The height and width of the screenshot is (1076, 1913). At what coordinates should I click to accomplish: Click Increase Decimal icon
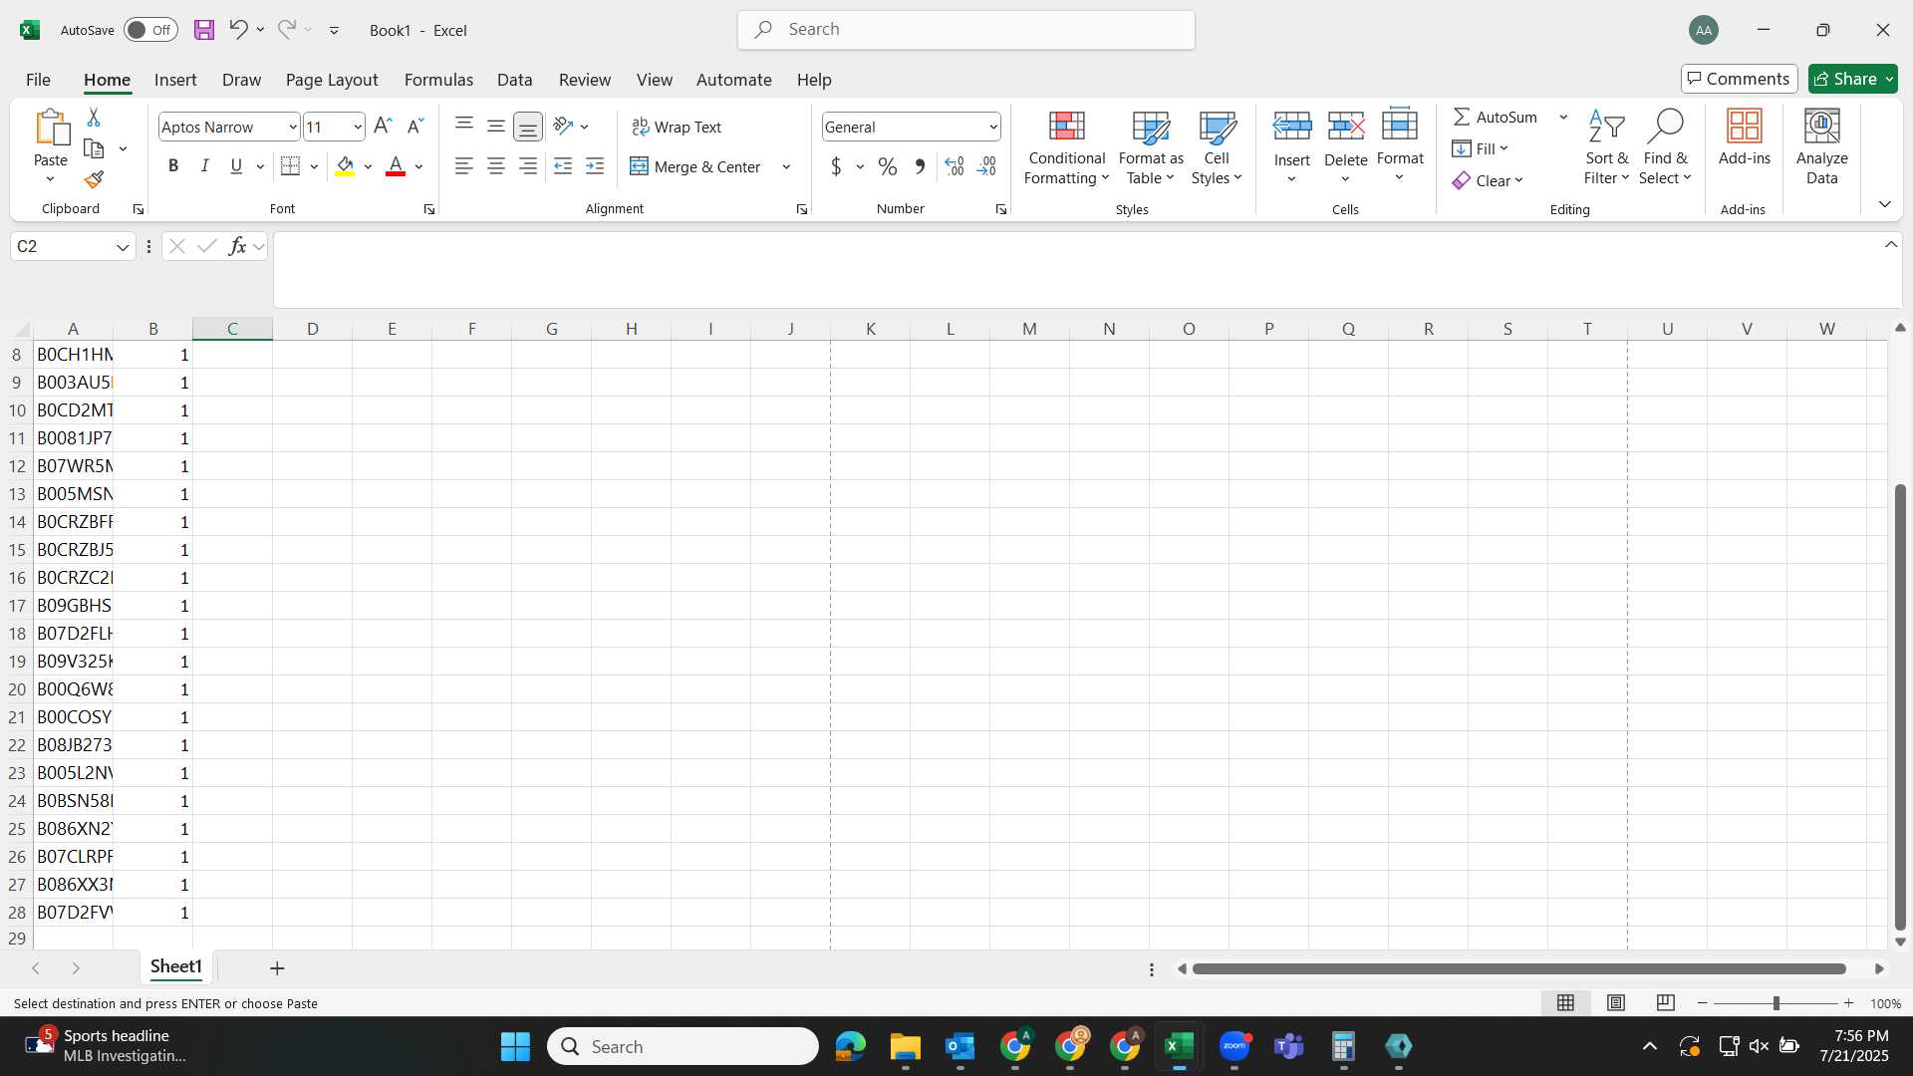pyautogui.click(x=955, y=166)
